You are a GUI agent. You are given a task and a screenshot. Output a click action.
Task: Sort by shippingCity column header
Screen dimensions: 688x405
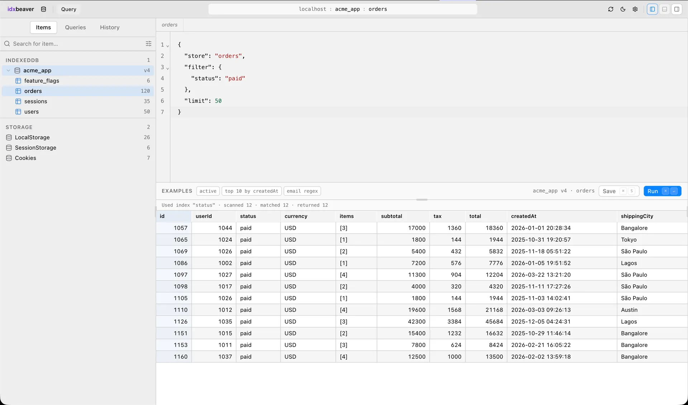[652, 216]
